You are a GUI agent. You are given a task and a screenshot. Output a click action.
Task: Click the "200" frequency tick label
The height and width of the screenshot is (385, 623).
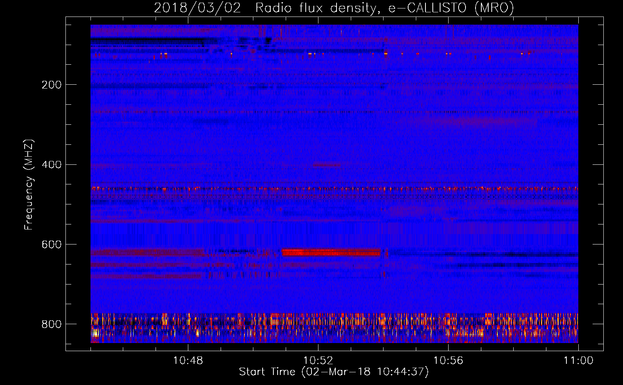[52, 85]
